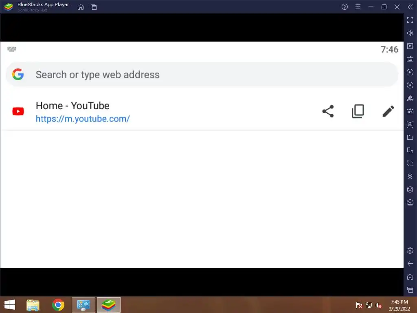The height and width of the screenshot is (313, 417).
Task: Open the tabs icon in the title bar
Action: click(94, 7)
